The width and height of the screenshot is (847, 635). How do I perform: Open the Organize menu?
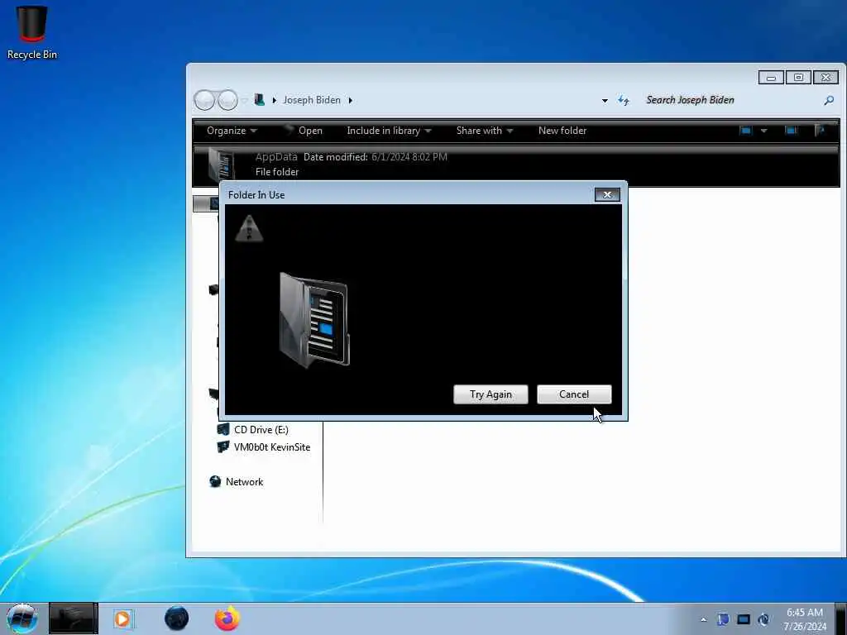(x=232, y=131)
